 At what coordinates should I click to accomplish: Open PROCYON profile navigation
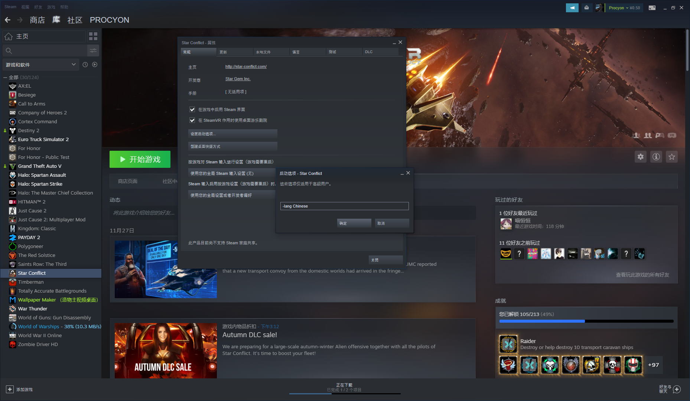point(110,20)
